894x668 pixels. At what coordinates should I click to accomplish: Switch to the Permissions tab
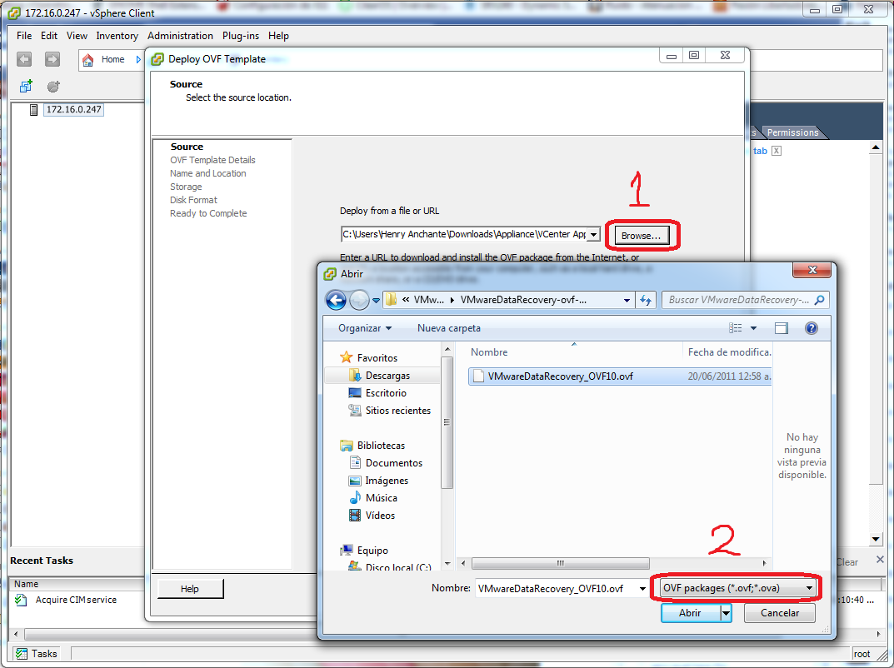click(x=792, y=132)
